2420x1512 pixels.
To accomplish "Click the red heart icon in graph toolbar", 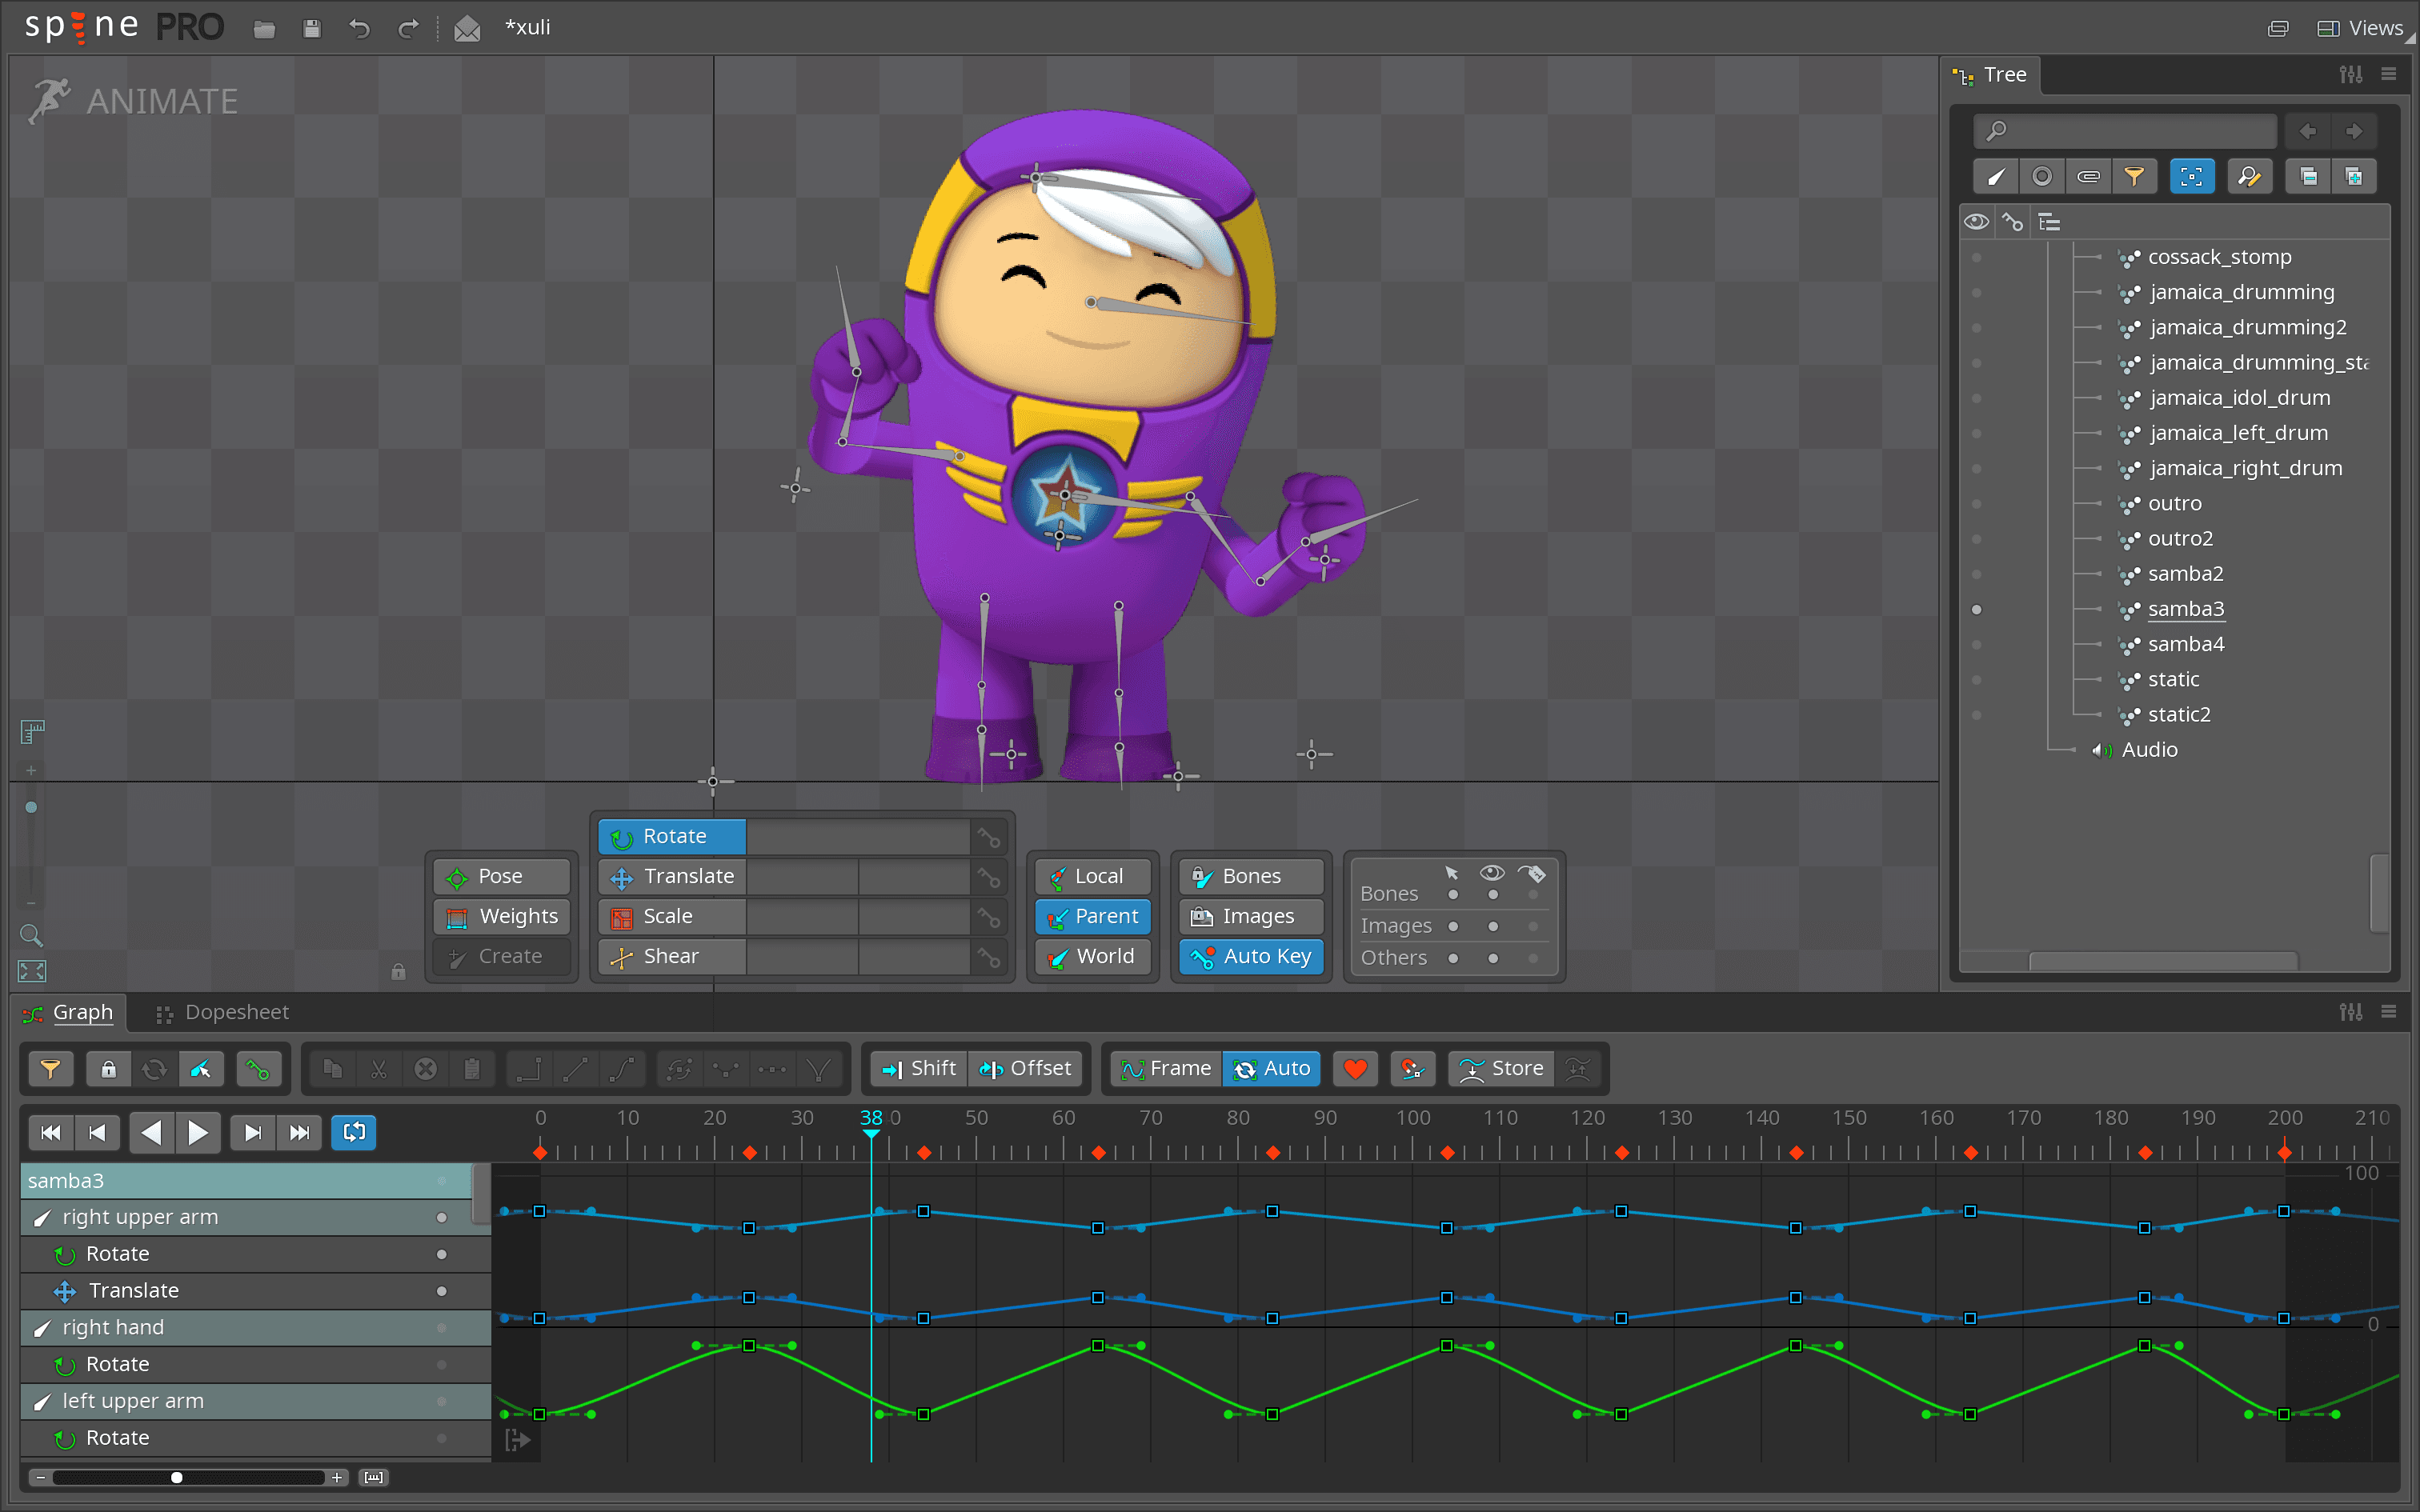I will pos(1355,1069).
